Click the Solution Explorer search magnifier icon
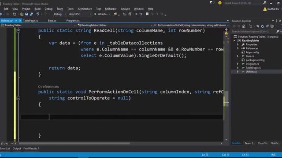 [x=278, y=32]
